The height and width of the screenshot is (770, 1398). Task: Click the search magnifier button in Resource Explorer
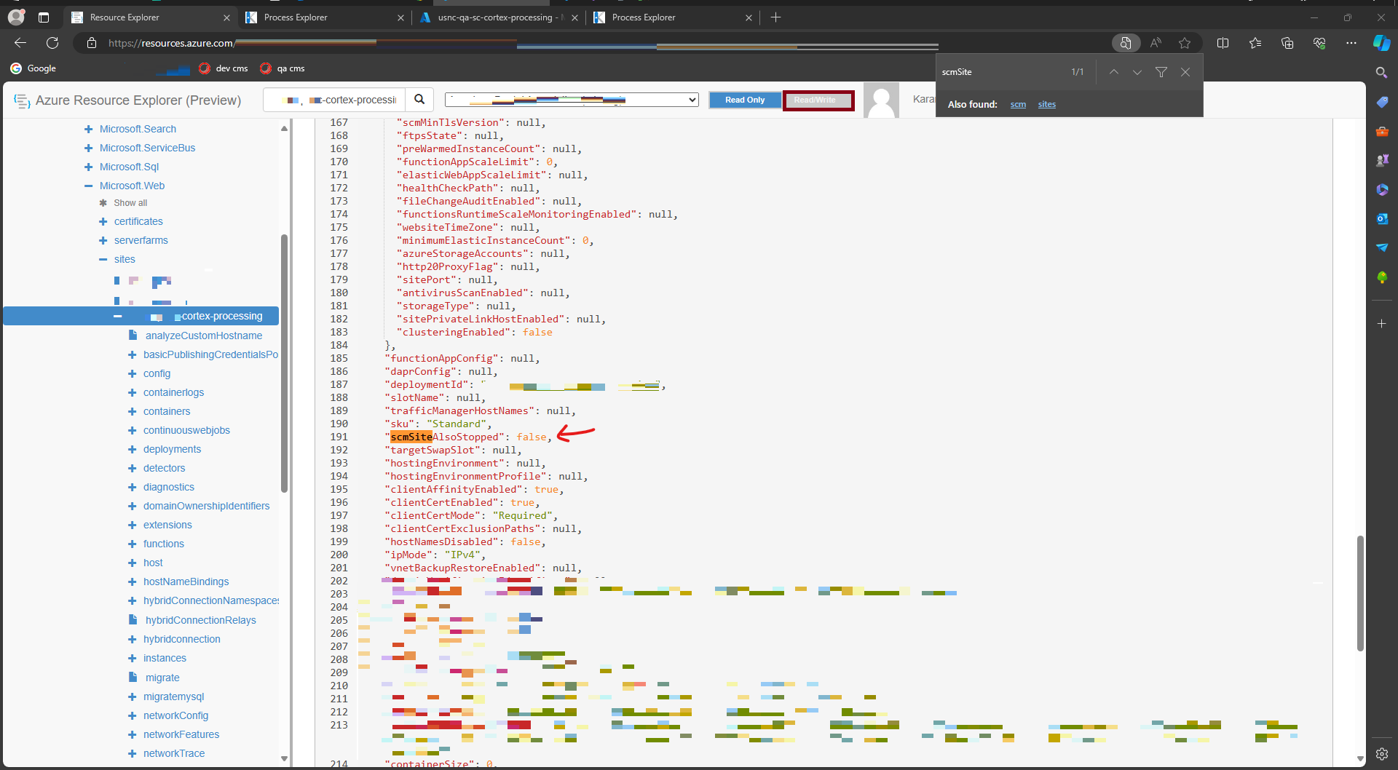pyautogui.click(x=419, y=100)
